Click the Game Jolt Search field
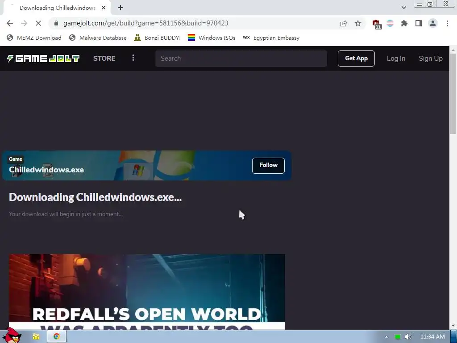 [241, 59]
